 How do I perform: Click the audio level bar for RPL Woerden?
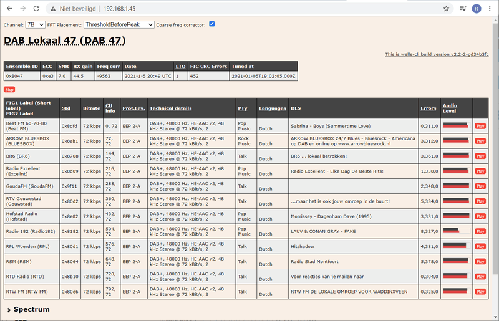(457, 246)
